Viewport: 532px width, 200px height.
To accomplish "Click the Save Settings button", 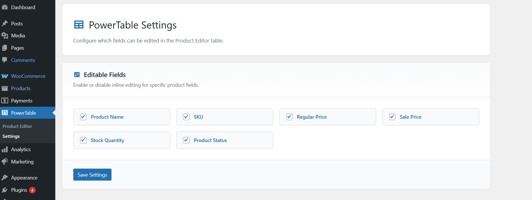I will (92, 174).
